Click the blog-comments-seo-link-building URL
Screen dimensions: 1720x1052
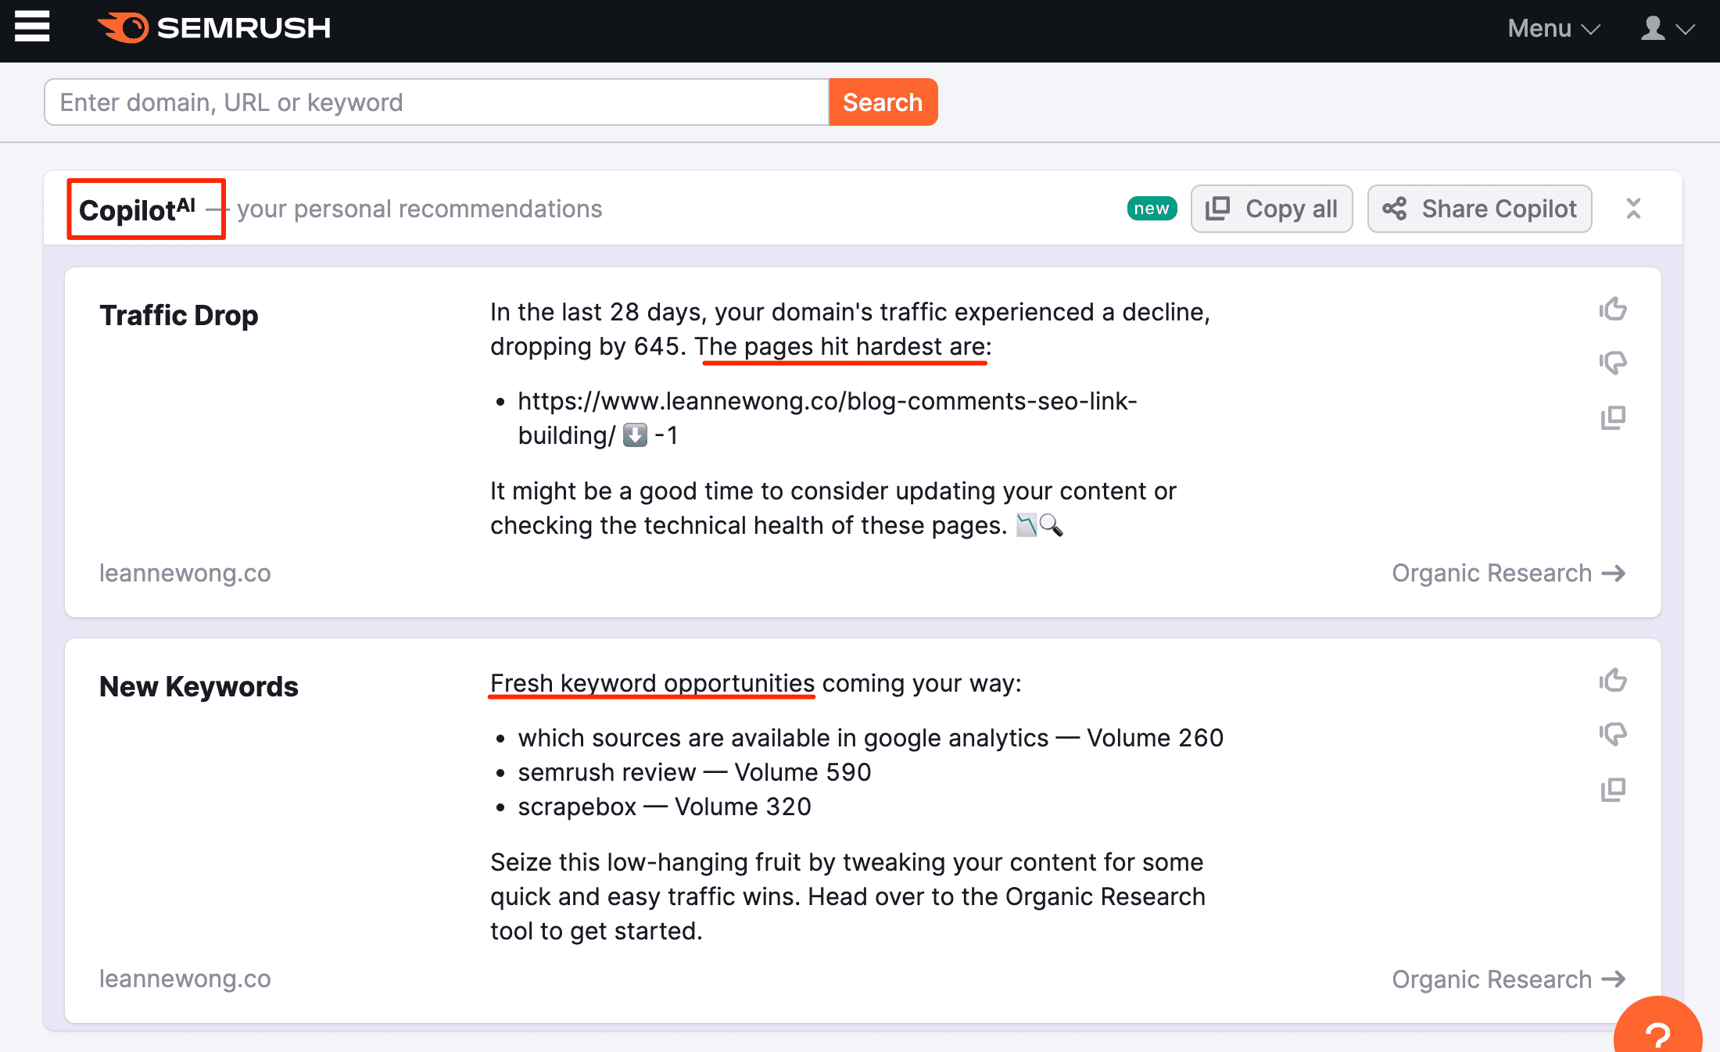click(x=827, y=418)
